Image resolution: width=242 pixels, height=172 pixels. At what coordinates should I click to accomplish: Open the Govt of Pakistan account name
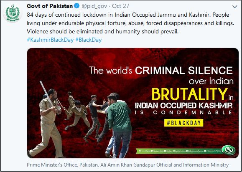pyautogui.click(x=50, y=6)
